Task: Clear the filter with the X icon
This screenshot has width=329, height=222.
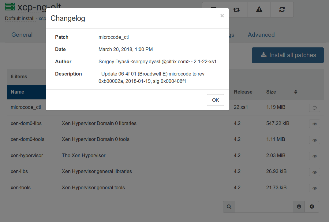Action: point(312,207)
